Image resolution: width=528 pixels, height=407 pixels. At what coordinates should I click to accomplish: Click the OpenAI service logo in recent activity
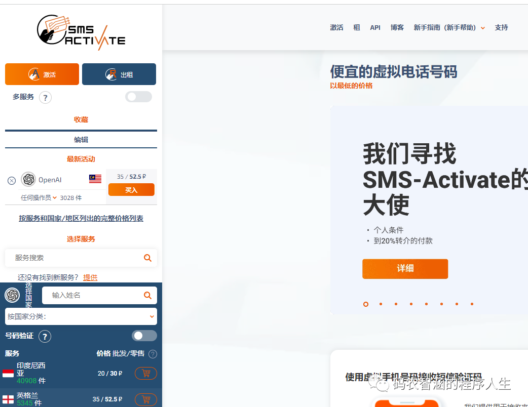[x=28, y=179]
